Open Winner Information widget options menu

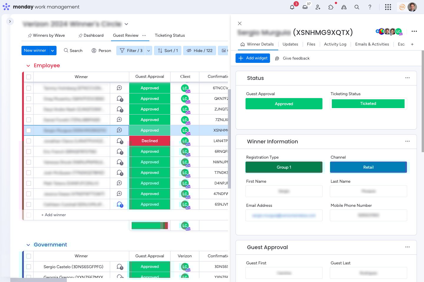tap(408, 141)
